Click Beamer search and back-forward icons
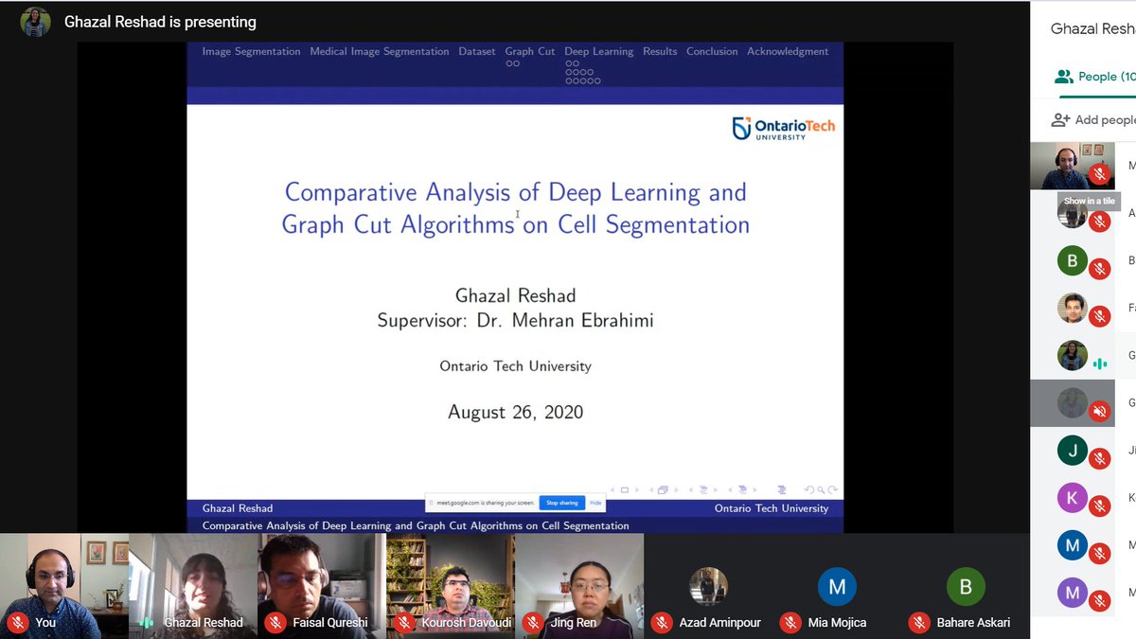The height and width of the screenshot is (639, 1136). [822, 489]
